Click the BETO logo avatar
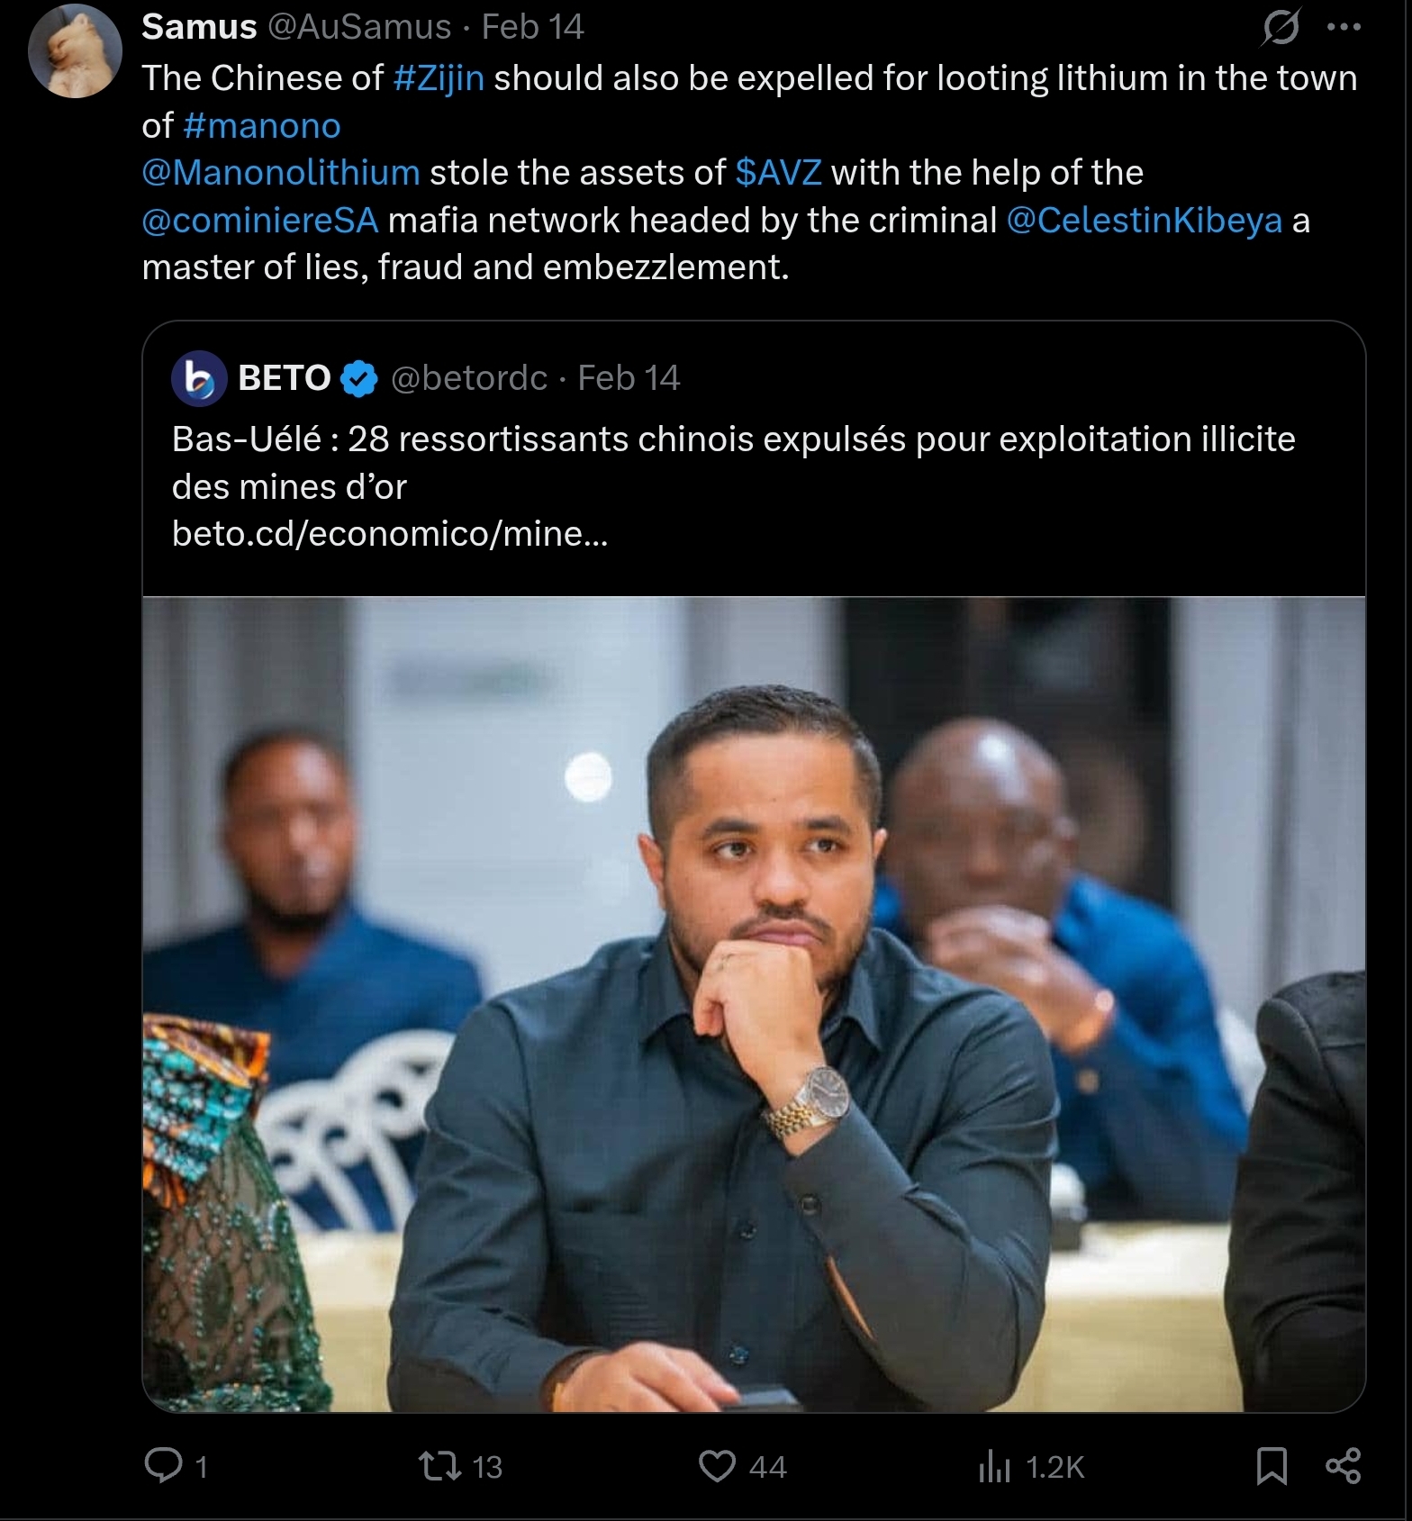This screenshot has height=1521, width=1412. [x=199, y=378]
